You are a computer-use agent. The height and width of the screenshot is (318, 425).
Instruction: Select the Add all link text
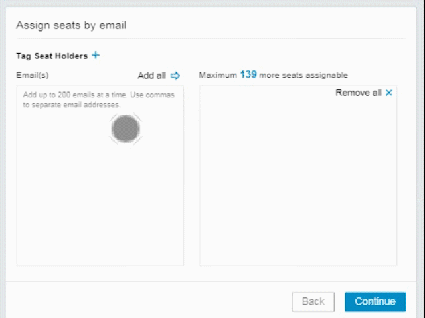click(x=151, y=76)
